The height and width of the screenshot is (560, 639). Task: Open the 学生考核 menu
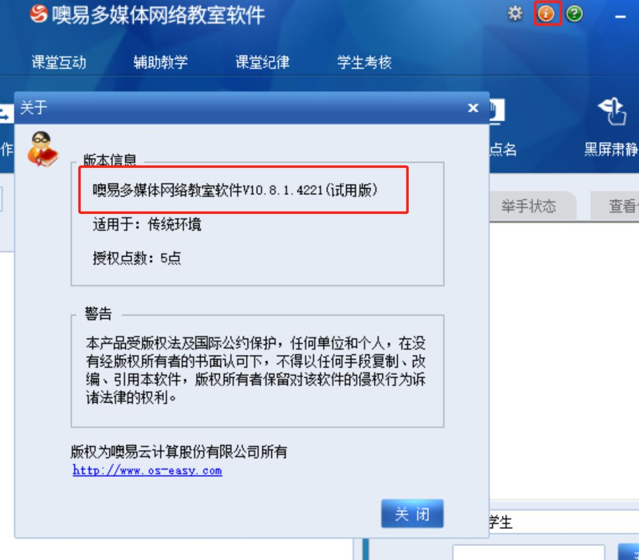364,62
